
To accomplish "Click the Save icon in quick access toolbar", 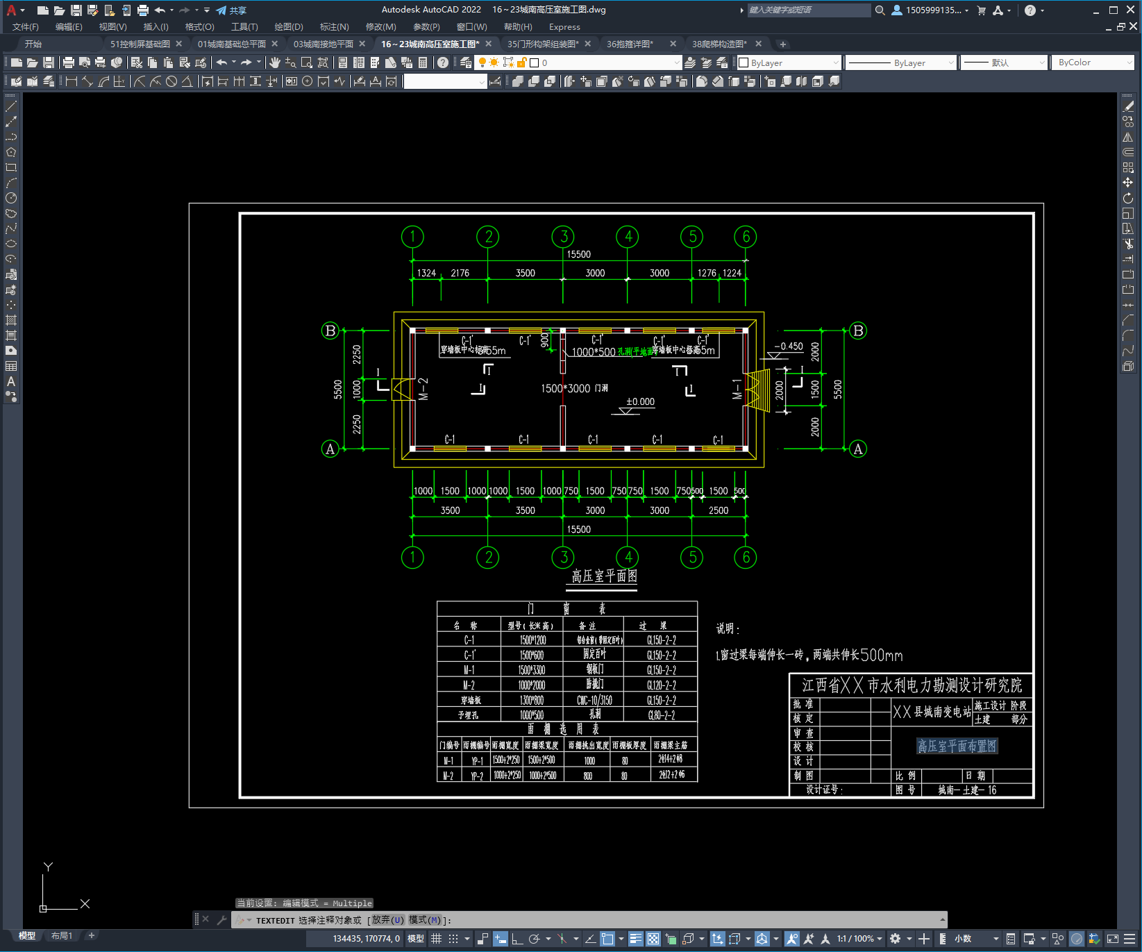I will click(x=76, y=10).
